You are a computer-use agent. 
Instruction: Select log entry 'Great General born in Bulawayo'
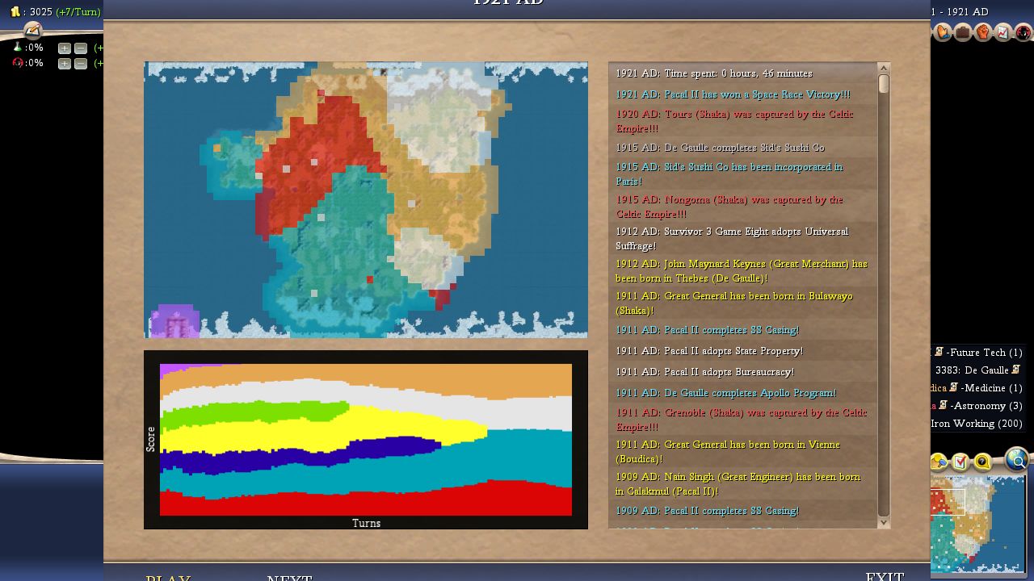742,303
